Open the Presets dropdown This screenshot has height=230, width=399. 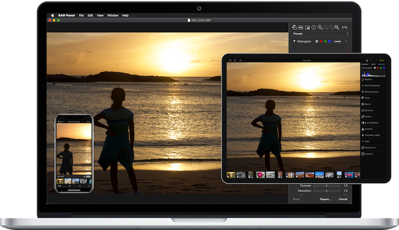[x=319, y=34]
